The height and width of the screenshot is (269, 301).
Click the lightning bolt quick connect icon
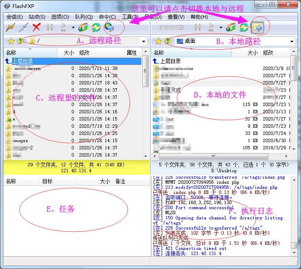pyautogui.click(x=10, y=27)
